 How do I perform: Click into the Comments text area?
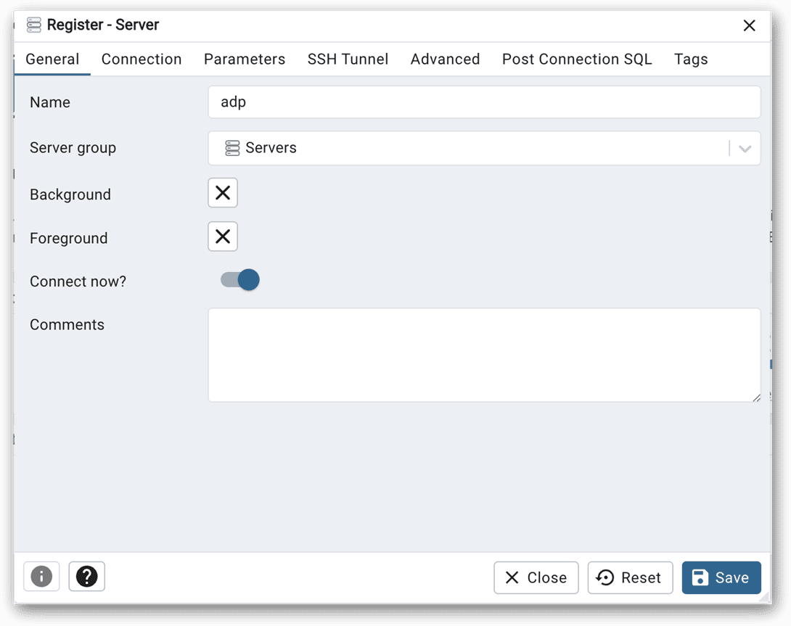(484, 355)
